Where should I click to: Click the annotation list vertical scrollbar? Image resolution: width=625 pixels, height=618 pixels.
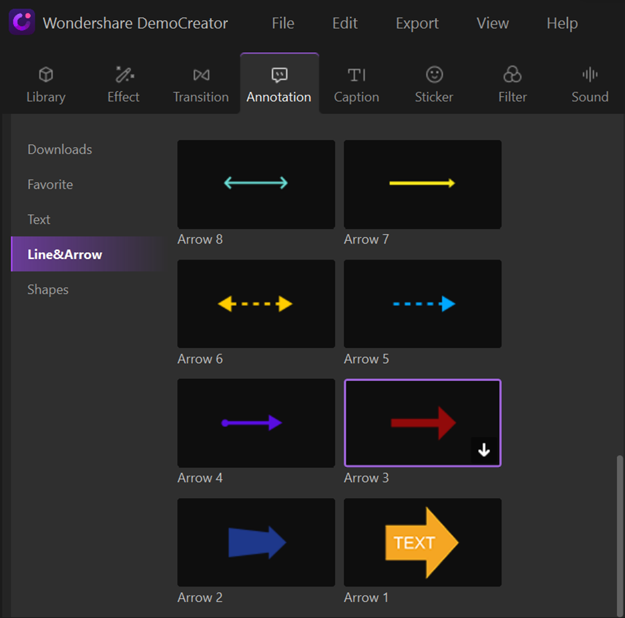point(620,536)
